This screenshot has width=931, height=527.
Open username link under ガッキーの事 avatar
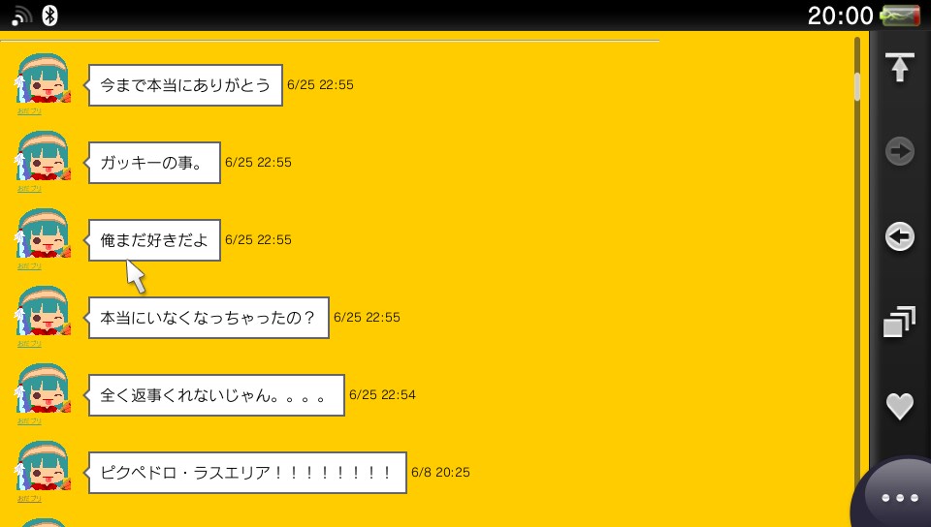[29, 189]
